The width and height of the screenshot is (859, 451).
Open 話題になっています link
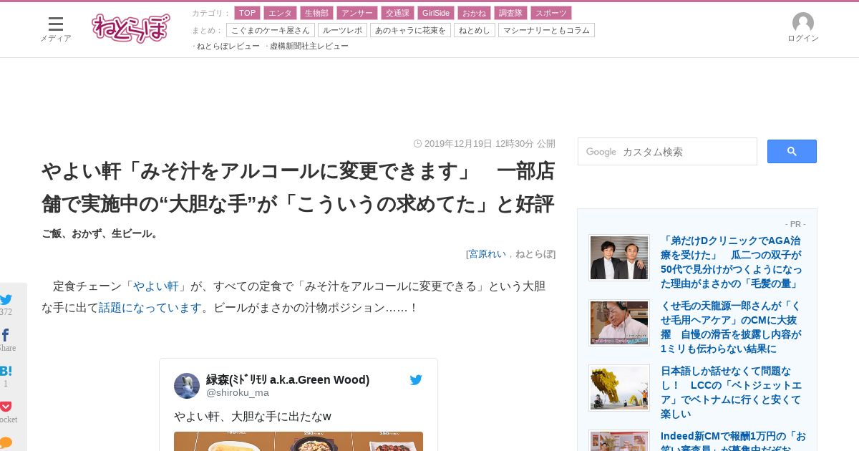tap(150, 308)
